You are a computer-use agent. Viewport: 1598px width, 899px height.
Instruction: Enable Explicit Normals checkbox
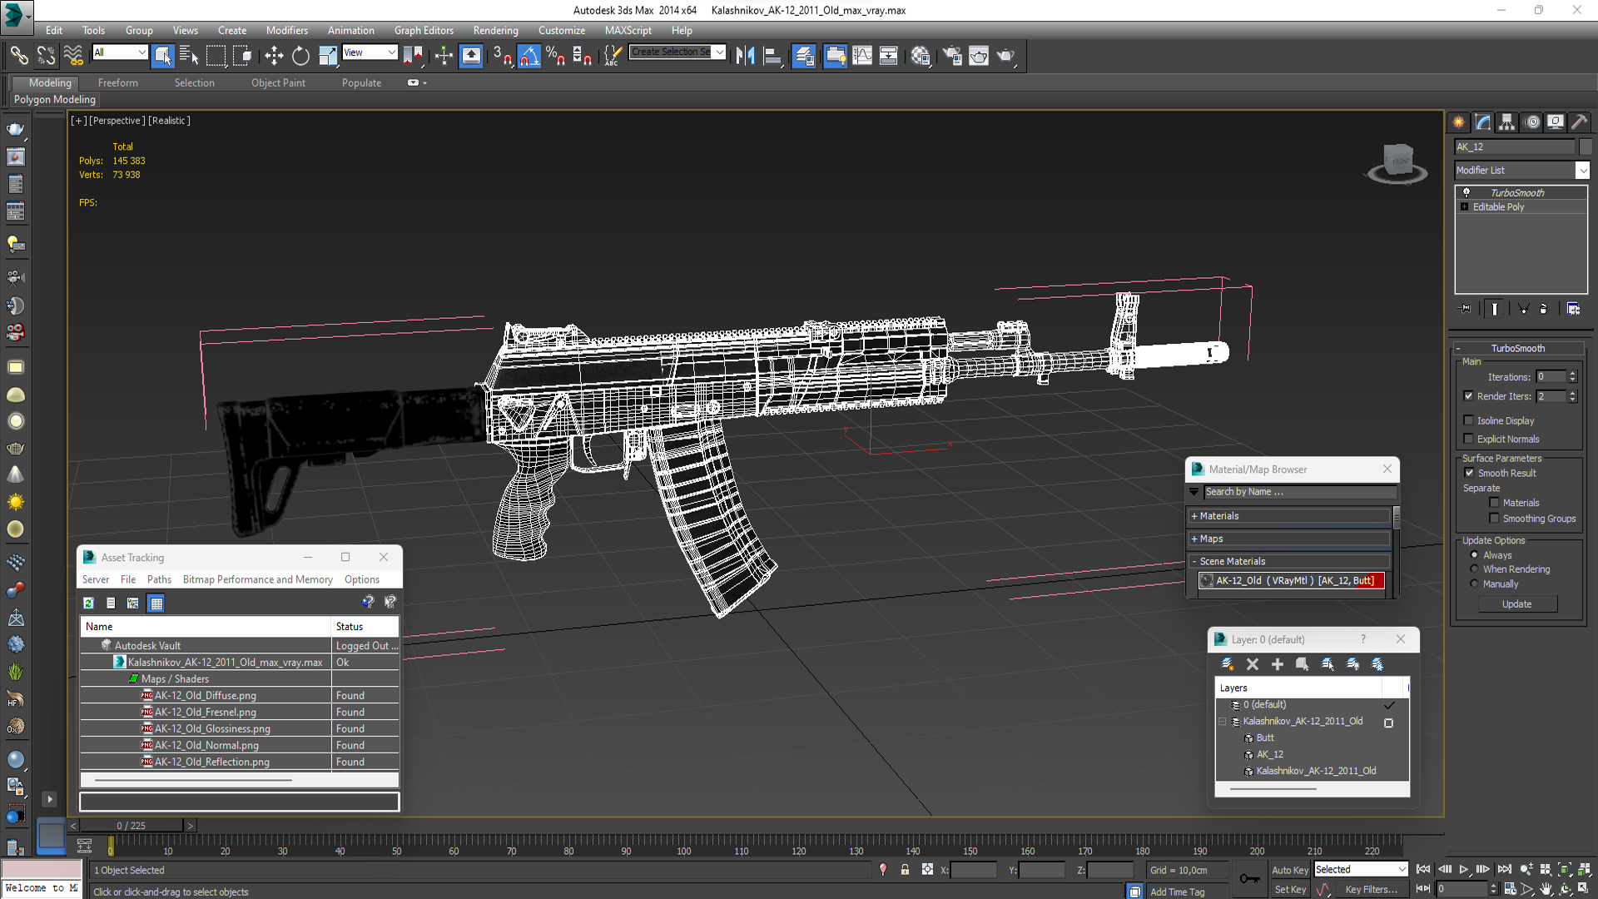(1468, 439)
